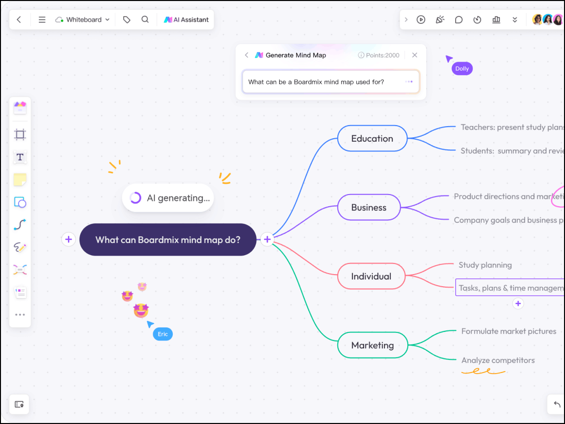Select the Sticky note tool
565x424 pixels.
pos(20,179)
